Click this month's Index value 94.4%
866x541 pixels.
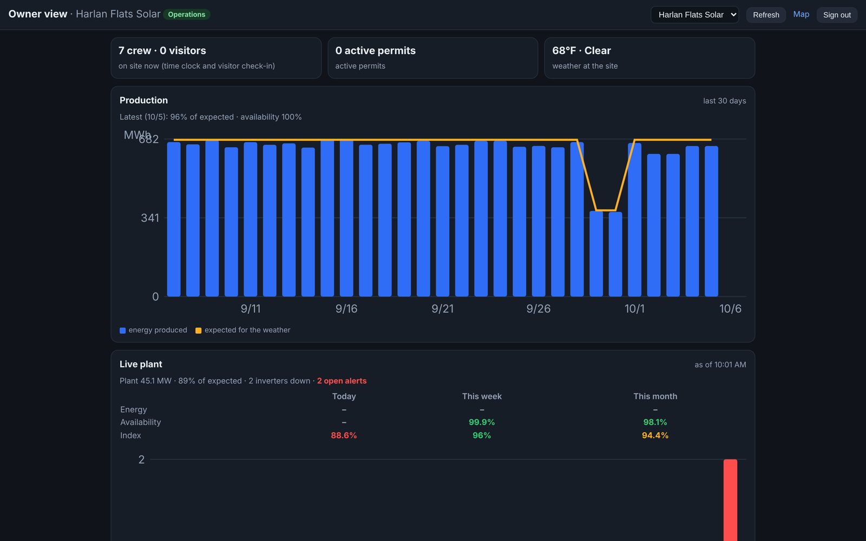pyautogui.click(x=655, y=436)
